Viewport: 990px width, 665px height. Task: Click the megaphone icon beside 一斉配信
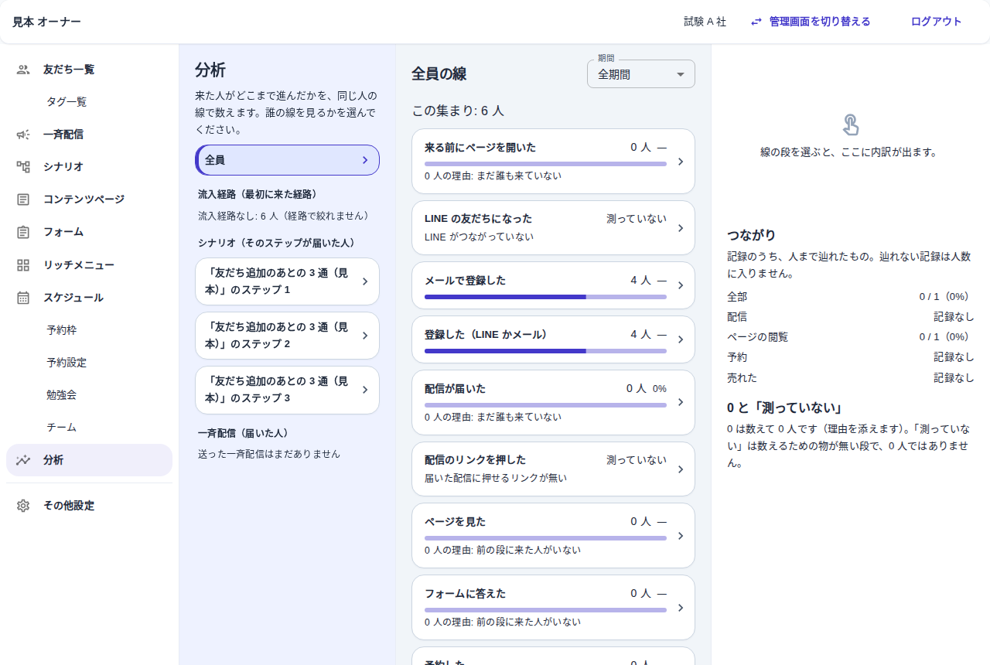pos(23,135)
